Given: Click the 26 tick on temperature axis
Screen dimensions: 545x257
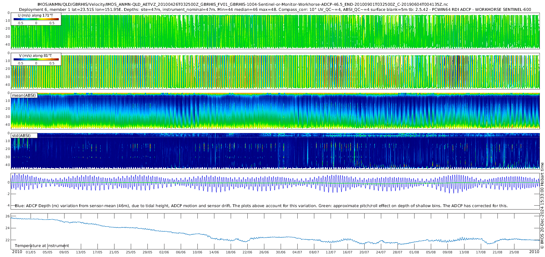Looking at the screenshot, I should point(8,216).
